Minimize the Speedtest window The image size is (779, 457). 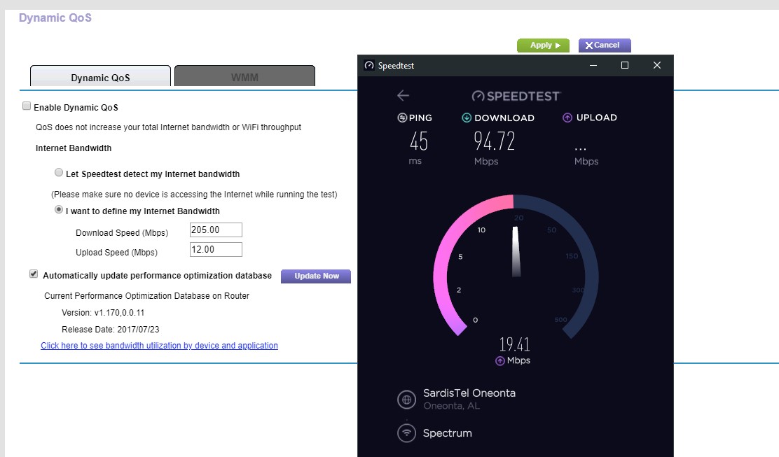coord(593,66)
